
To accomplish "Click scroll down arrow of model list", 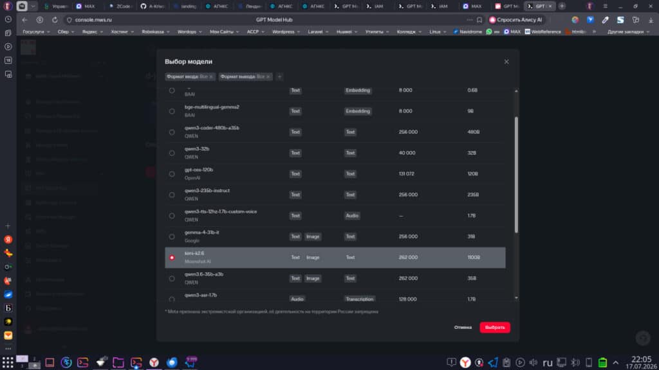I will [516, 298].
